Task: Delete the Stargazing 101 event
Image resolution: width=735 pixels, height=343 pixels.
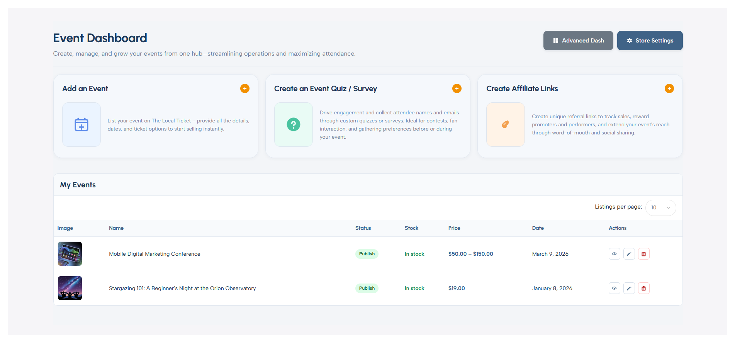Action: point(644,288)
